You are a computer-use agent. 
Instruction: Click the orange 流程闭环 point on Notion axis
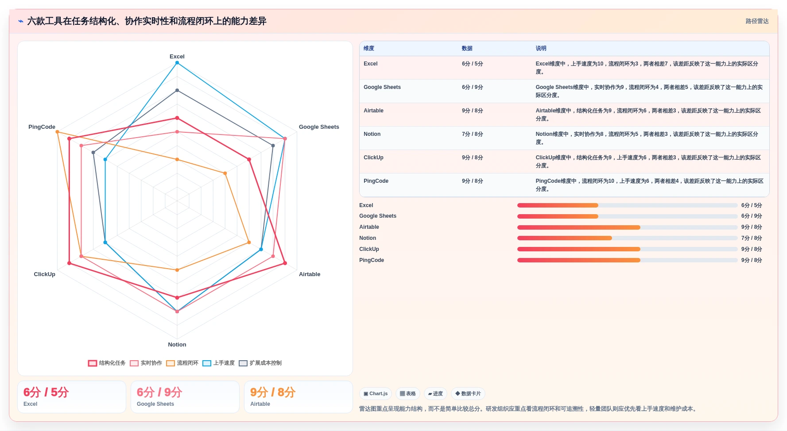(177, 270)
